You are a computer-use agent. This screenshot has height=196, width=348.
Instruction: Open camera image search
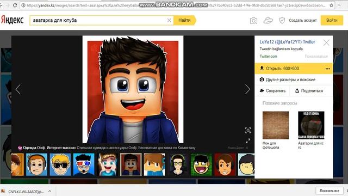[253, 21]
